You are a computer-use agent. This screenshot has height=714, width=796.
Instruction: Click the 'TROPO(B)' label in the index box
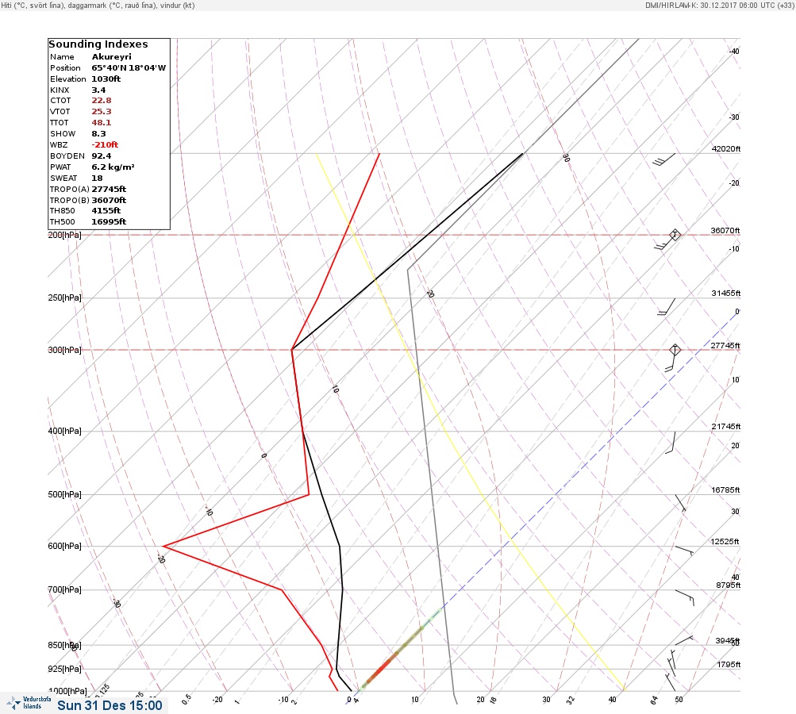(70, 201)
